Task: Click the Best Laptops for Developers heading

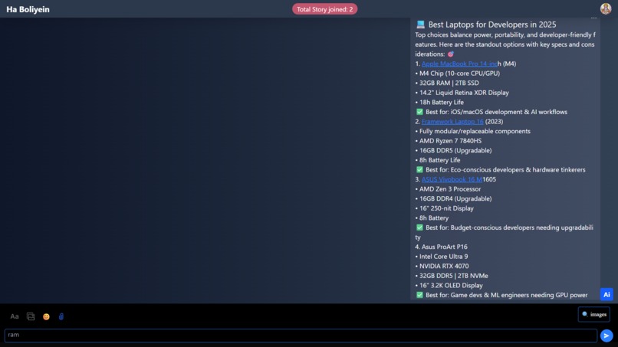Action: point(492,25)
